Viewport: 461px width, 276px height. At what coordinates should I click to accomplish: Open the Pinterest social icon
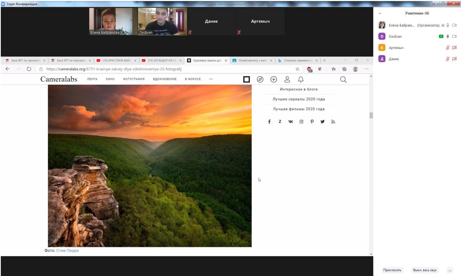312,122
